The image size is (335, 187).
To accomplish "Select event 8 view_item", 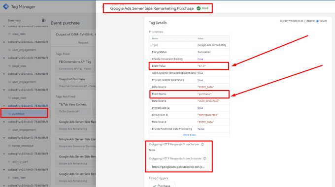I will [17, 178].
